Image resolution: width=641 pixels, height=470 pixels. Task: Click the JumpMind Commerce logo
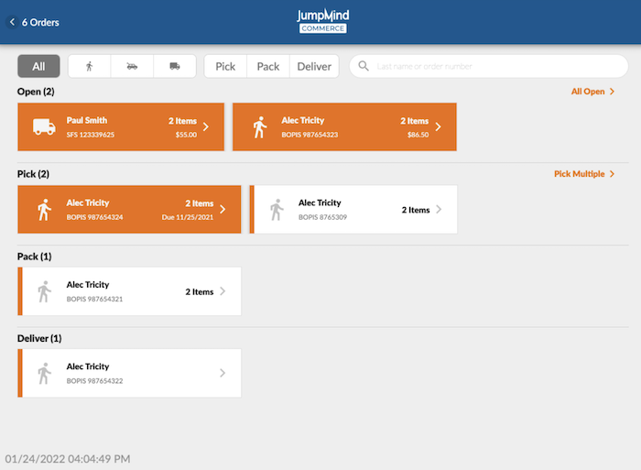[x=322, y=21]
